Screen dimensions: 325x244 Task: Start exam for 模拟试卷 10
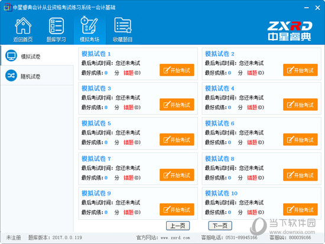coord(300,210)
